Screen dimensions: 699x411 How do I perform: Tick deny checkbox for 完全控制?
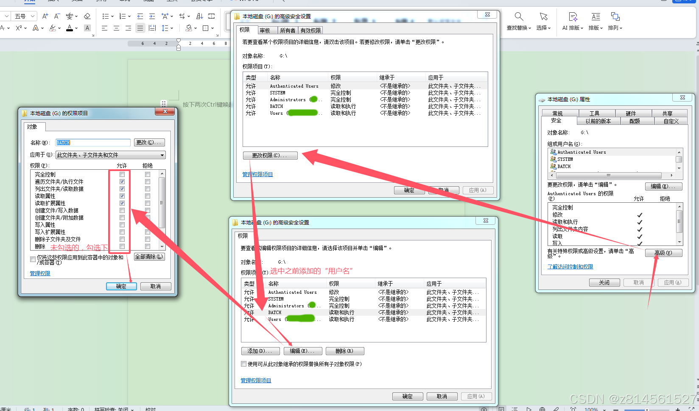148,174
